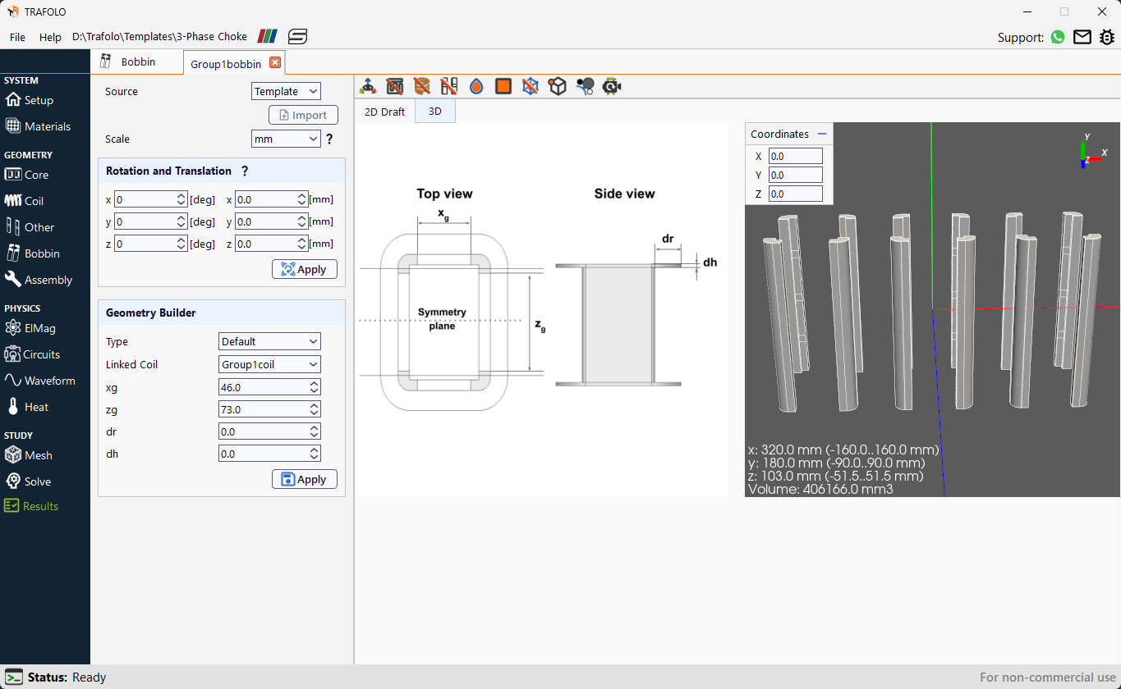Click the zg value field 73.0
Image resolution: width=1121 pixels, height=689 pixels.
coord(269,408)
